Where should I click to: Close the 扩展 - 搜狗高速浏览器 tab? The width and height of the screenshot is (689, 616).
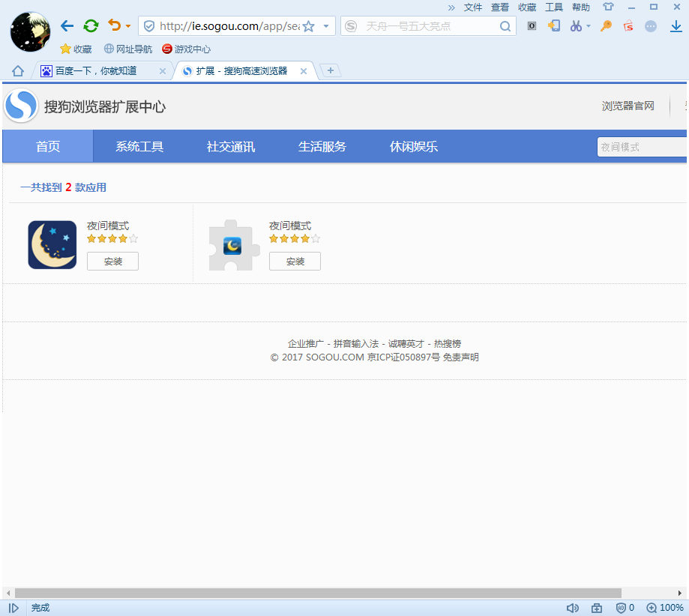point(303,71)
